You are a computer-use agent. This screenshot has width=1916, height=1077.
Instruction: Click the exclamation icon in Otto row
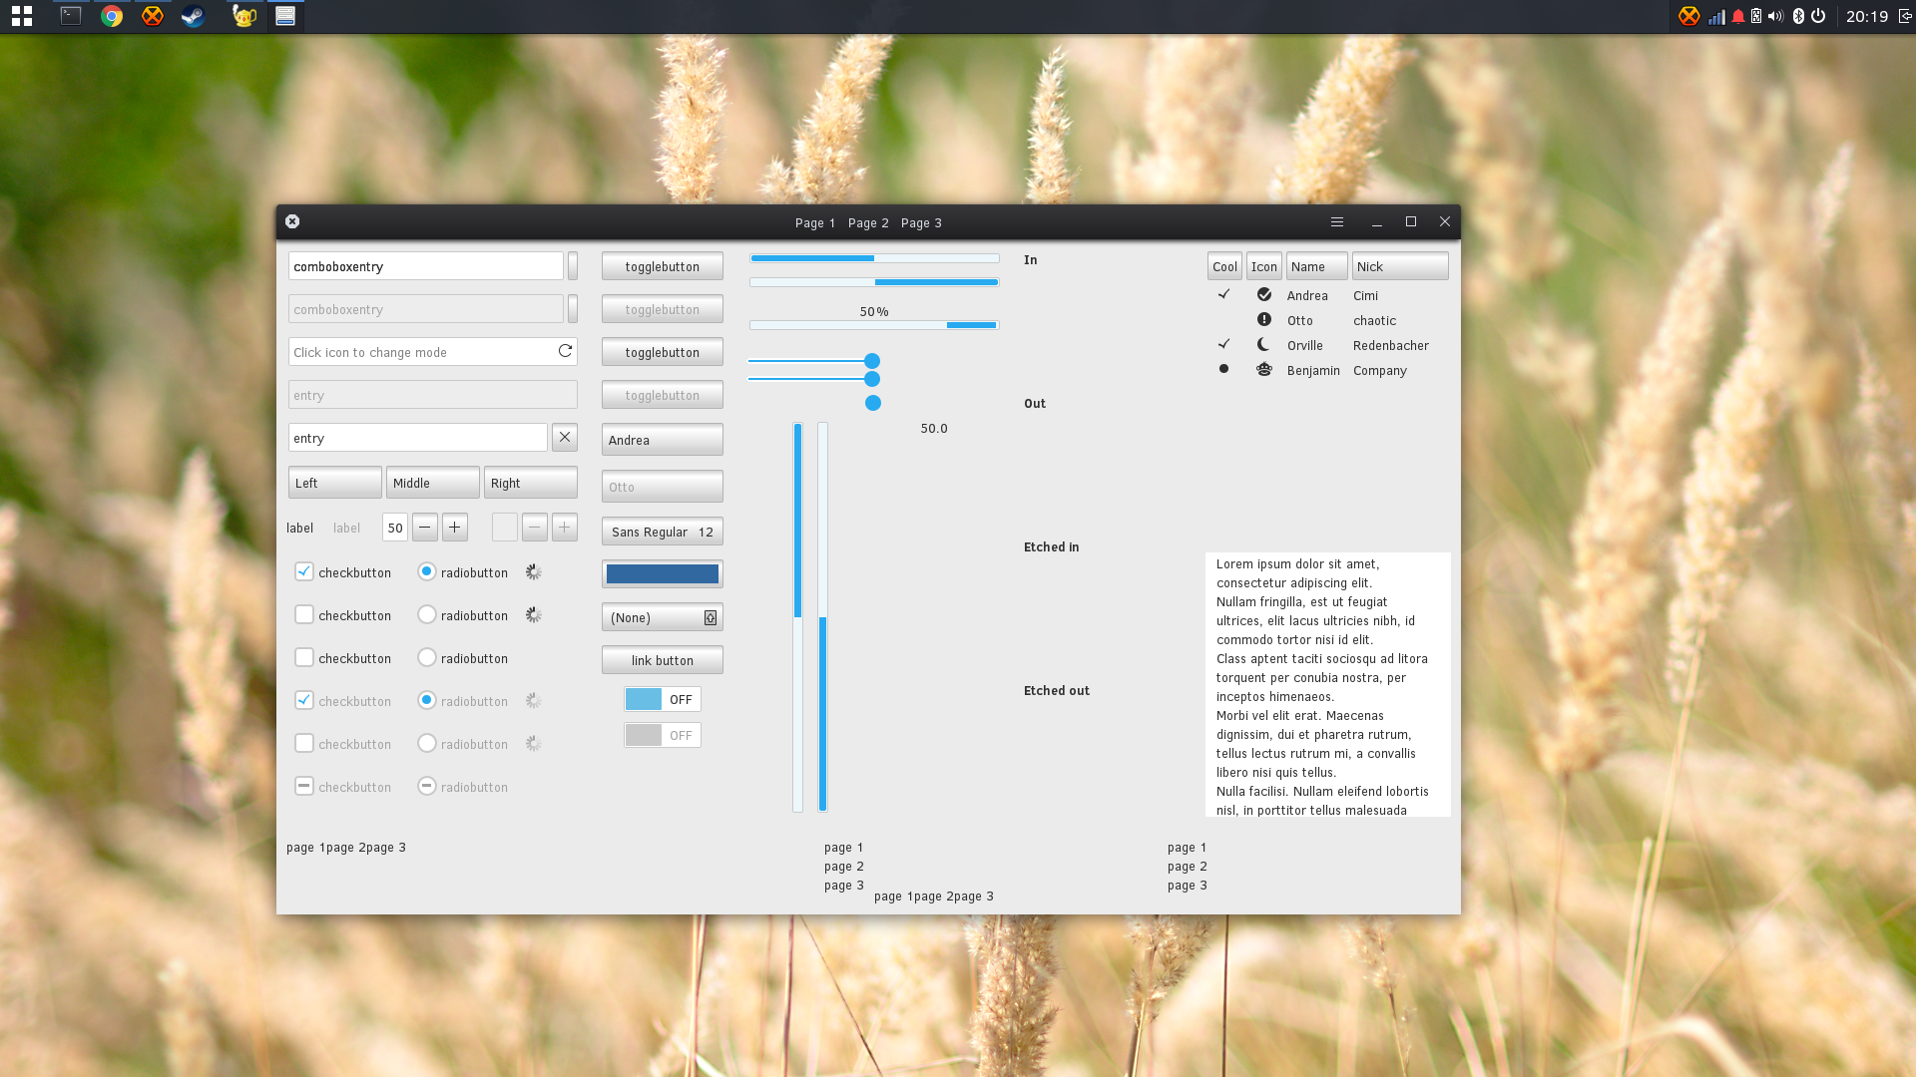click(1264, 320)
